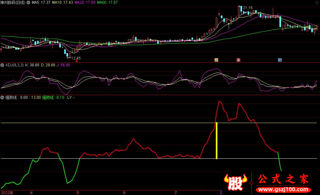
Task: Click the red S marker below the 12.45 low
Action: (x=76, y=62)
